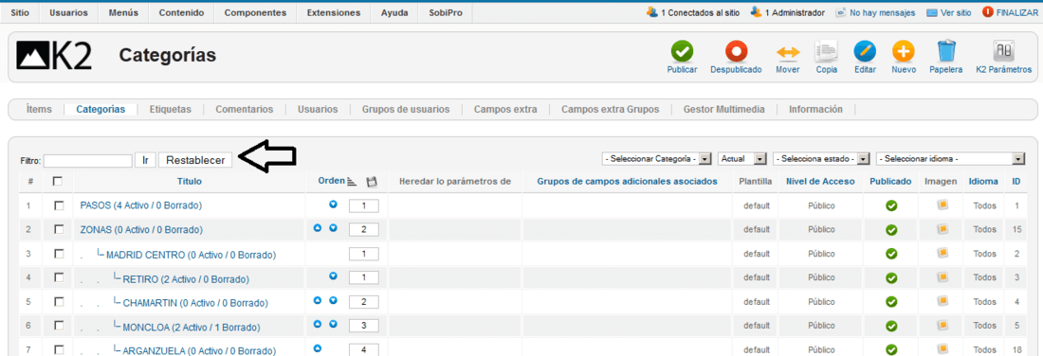Click the save order disk icon

[x=372, y=182]
